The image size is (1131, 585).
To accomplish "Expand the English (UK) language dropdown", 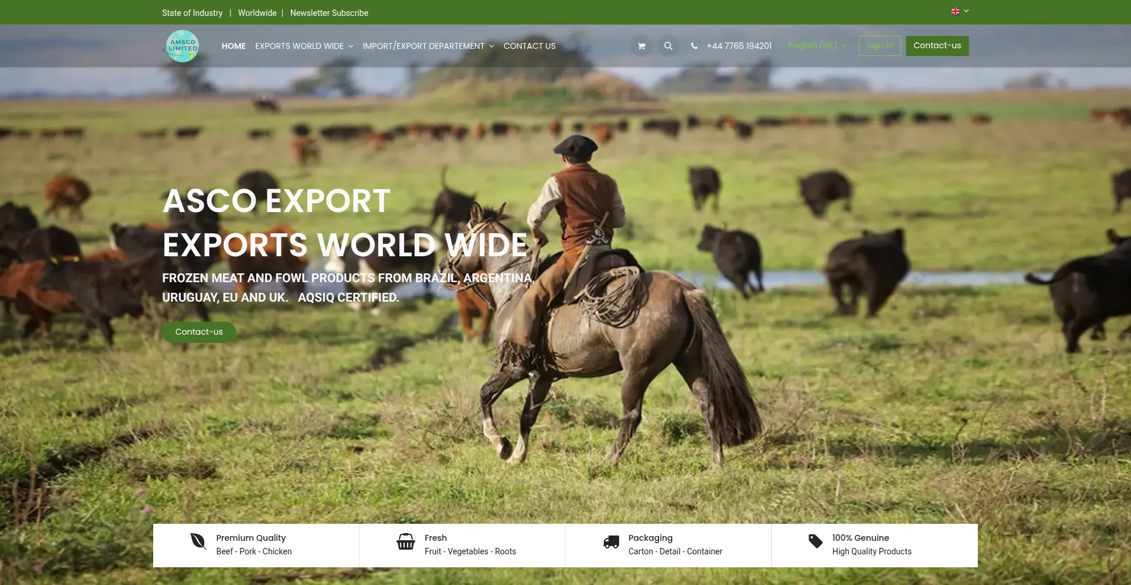I will [817, 46].
